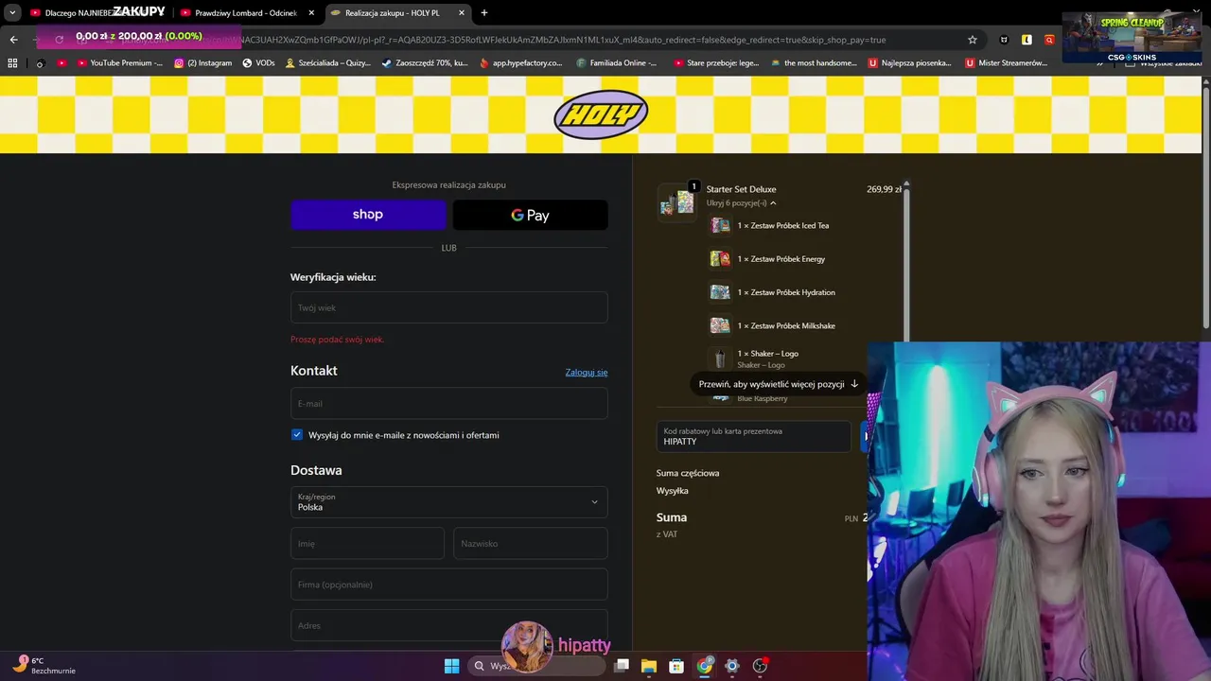Screen dimensions: 1211x681
Task: Click the Adres input field
Action: click(x=449, y=625)
